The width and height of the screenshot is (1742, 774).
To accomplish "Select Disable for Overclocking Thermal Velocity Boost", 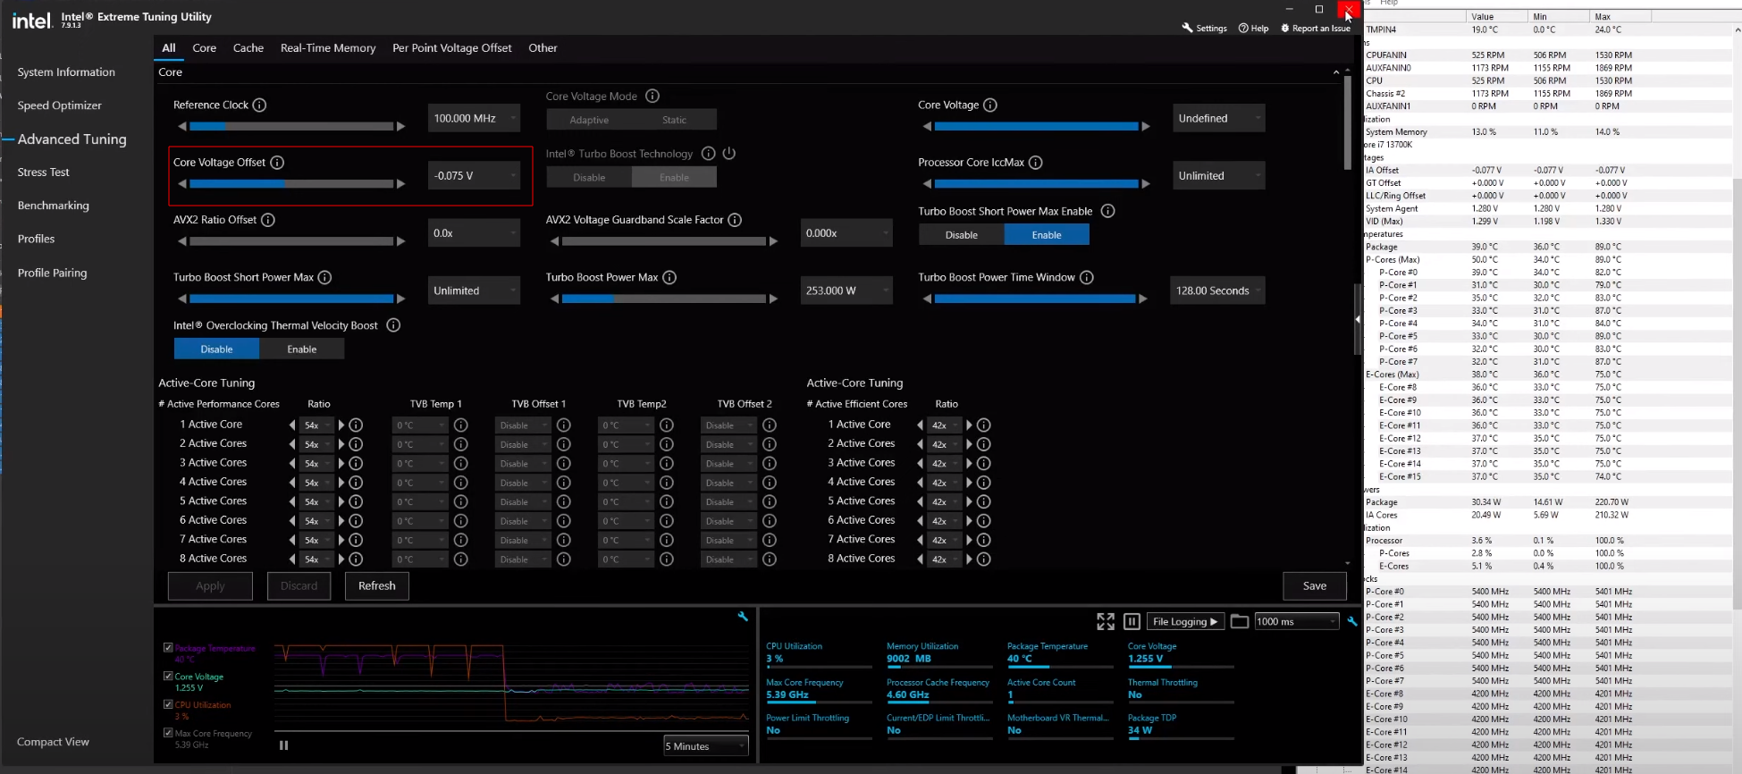I will (216, 349).
